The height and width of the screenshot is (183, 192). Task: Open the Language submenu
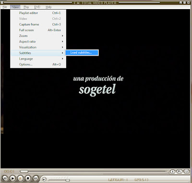(38, 59)
